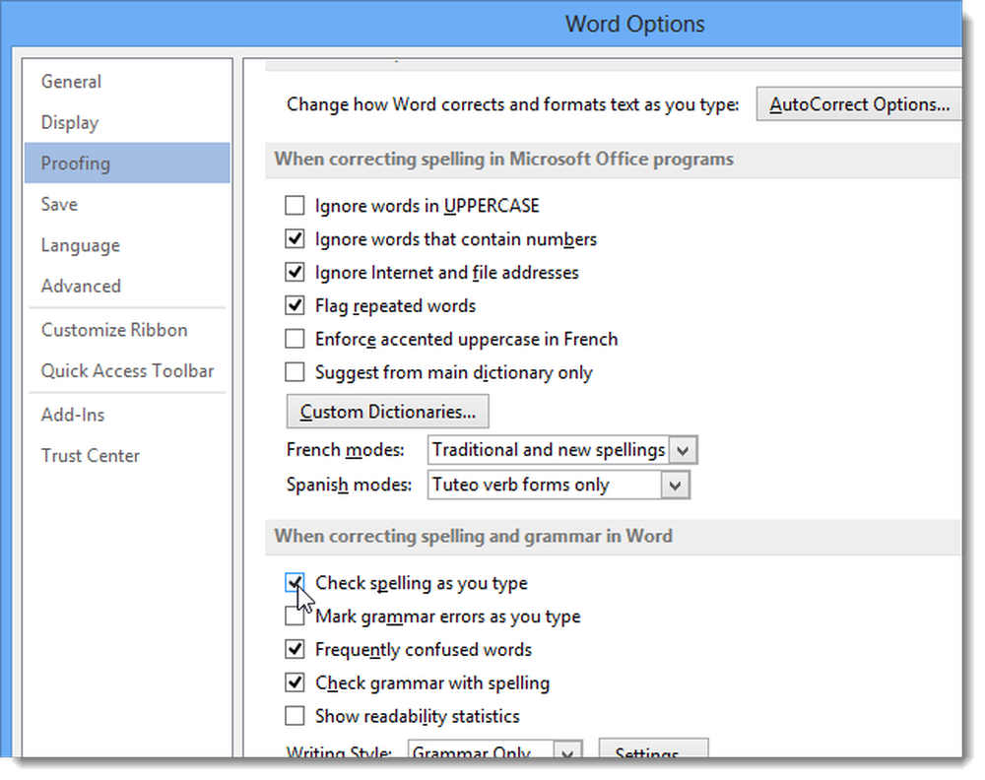The width and height of the screenshot is (985, 780).
Task: Click the AutoCorrect Options button
Action: (859, 104)
